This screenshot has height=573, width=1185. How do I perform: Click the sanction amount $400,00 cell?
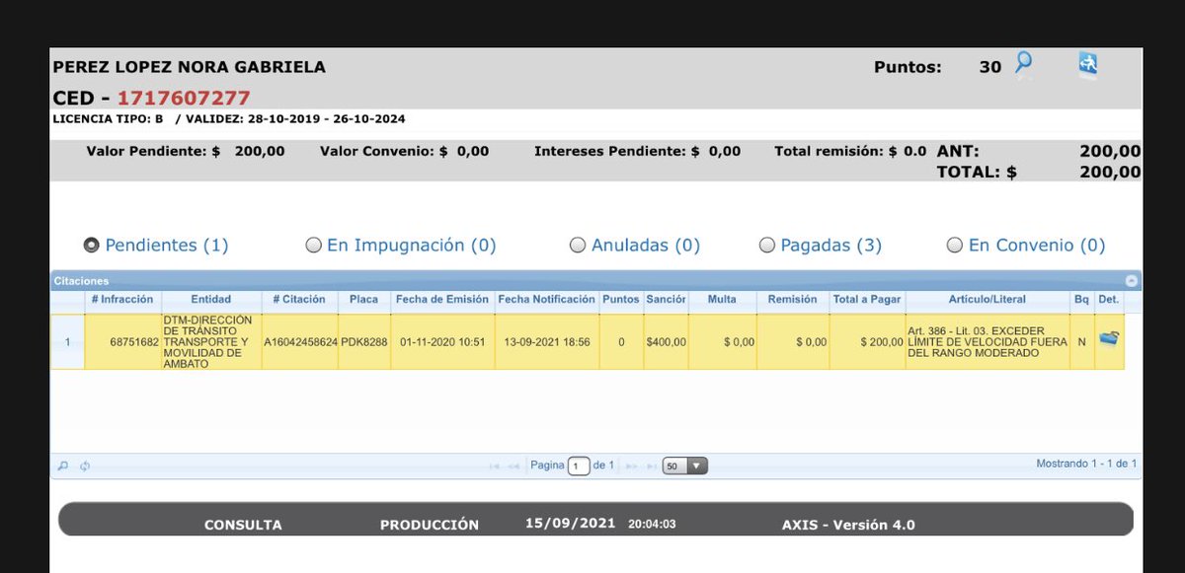pos(666,342)
